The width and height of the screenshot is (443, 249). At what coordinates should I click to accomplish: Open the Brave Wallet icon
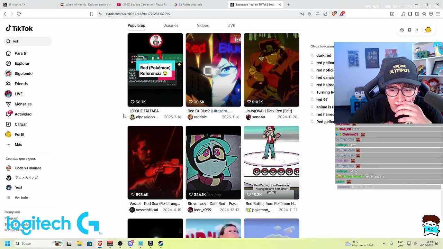pyautogui.click(x=417, y=14)
